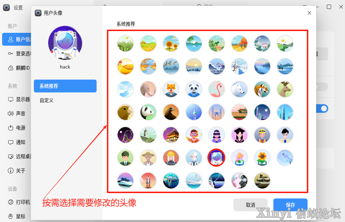The image size is (345, 222).
Task: Choose the white wolf avatar
Action: (240, 90)
